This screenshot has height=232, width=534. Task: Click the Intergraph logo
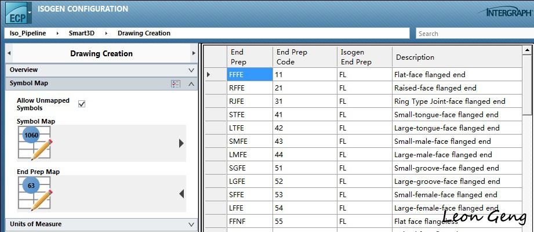(506, 13)
